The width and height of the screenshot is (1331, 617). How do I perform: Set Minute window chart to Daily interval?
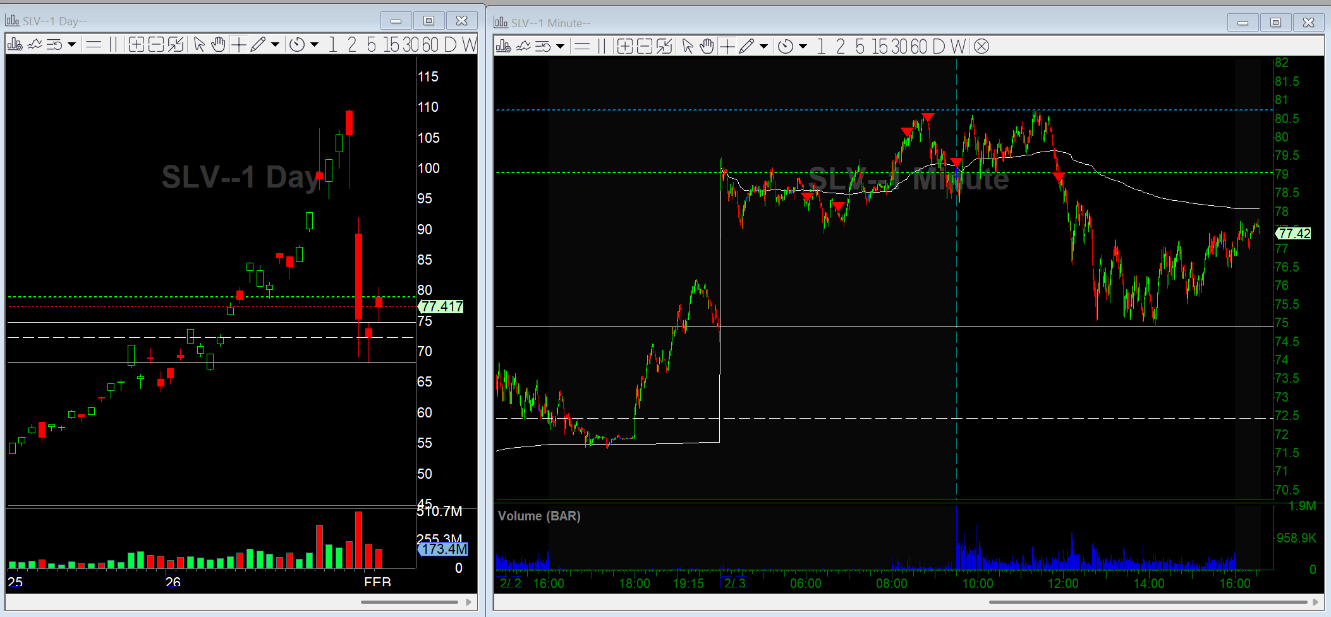click(939, 47)
